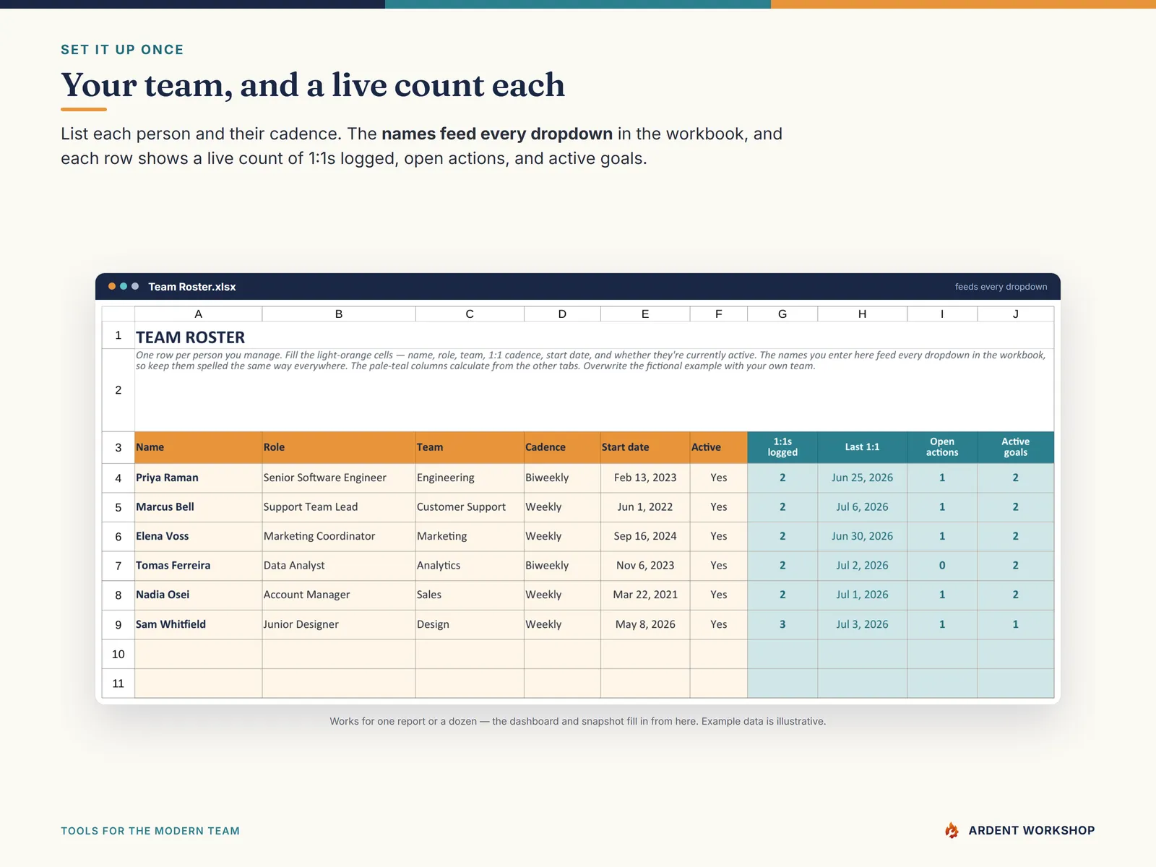Click the Team Roster.xlsx file name
Screen dimensions: 1156x867
pos(192,287)
